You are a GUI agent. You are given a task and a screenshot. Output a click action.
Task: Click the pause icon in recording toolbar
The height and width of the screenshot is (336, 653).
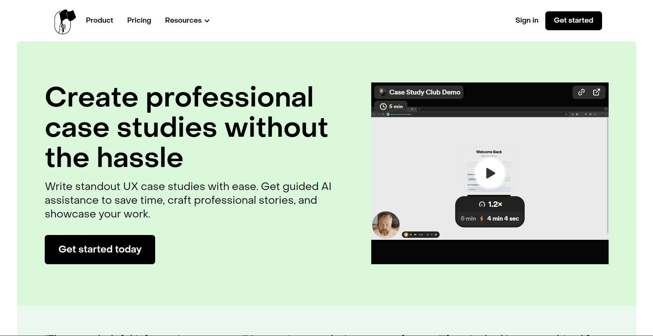click(411, 235)
